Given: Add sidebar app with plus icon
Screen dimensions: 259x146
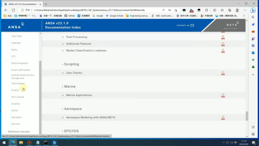Looking at the screenshot, I should click(253, 75).
